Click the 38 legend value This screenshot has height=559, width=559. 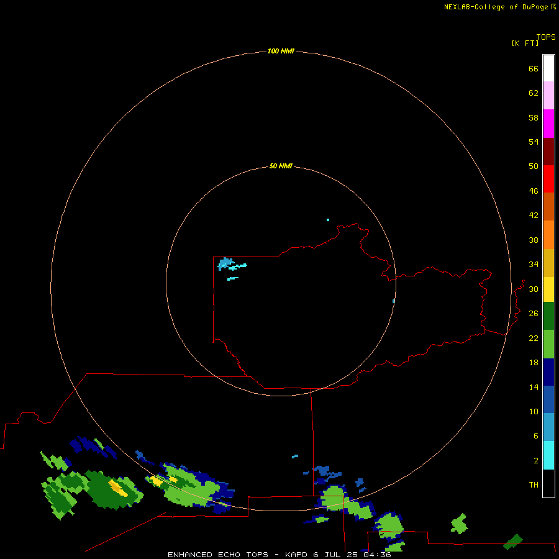[x=534, y=240]
